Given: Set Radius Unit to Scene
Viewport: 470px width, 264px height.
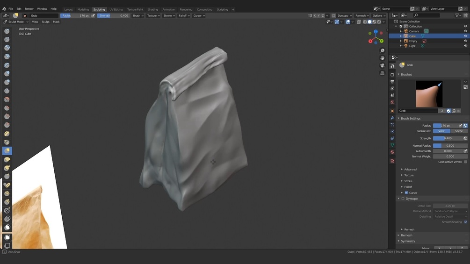Looking at the screenshot, I should coord(459,131).
